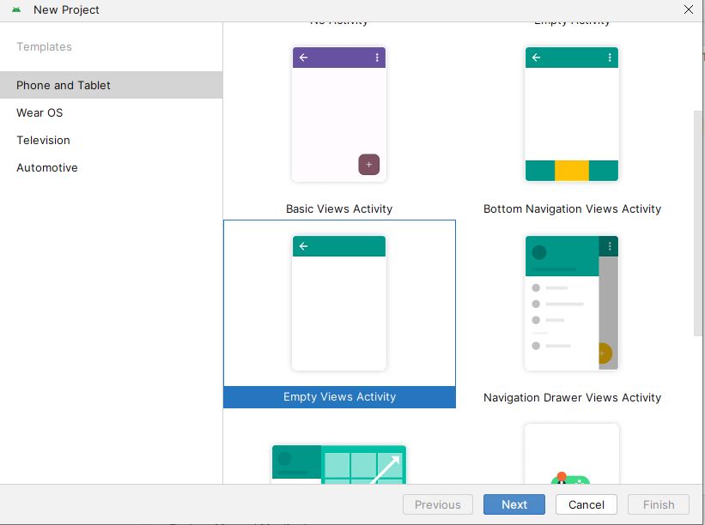The image size is (705, 525).
Task: Click the Navigation Drawer Views Activity label
Action: tap(572, 397)
